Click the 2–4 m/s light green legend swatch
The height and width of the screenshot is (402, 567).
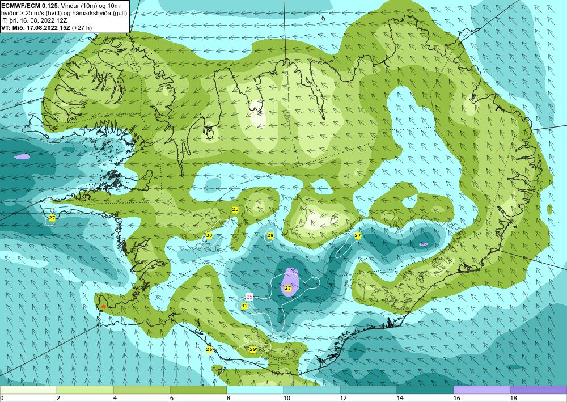coord(85,390)
